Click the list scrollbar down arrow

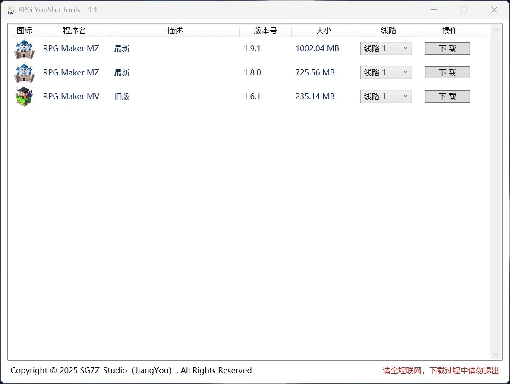pos(496,354)
